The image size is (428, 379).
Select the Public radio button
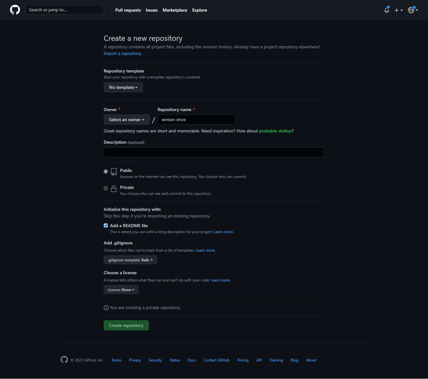point(106,171)
